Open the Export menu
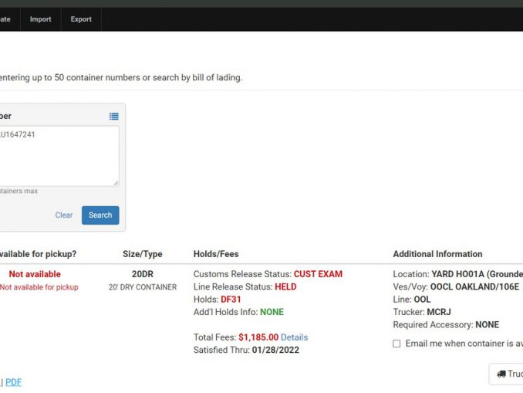Viewport: 523px width, 393px height. pyautogui.click(x=81, y=19)
